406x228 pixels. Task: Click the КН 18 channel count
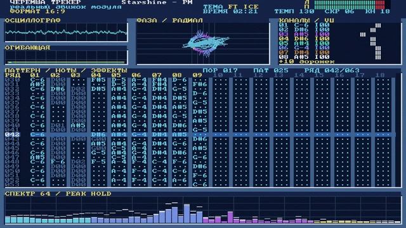(377, 11)
